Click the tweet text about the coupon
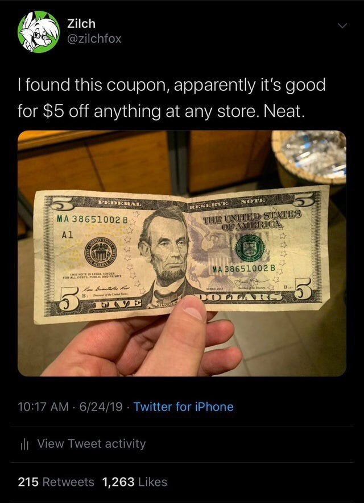 [x=172, y=98]
